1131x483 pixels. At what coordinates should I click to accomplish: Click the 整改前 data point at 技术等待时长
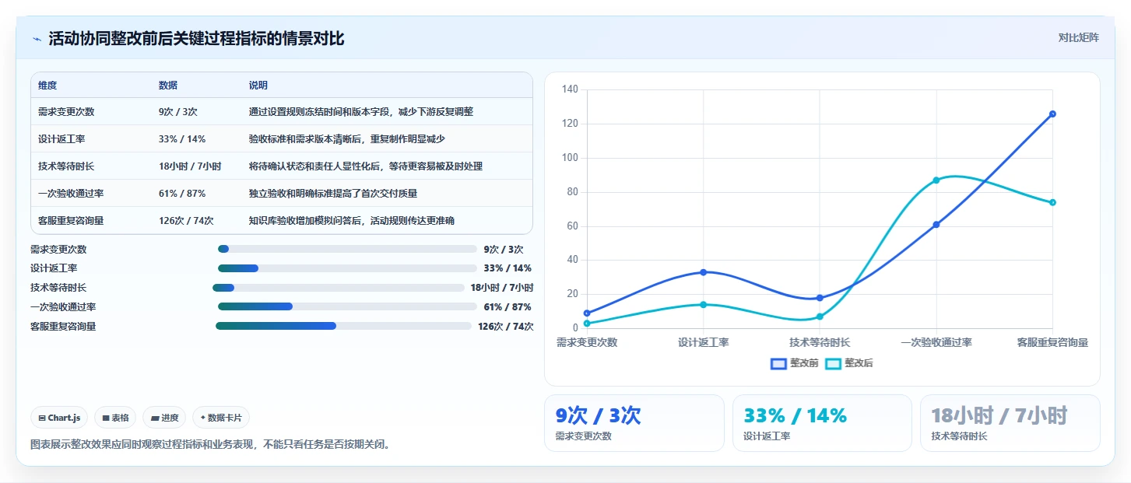(820, 298)
